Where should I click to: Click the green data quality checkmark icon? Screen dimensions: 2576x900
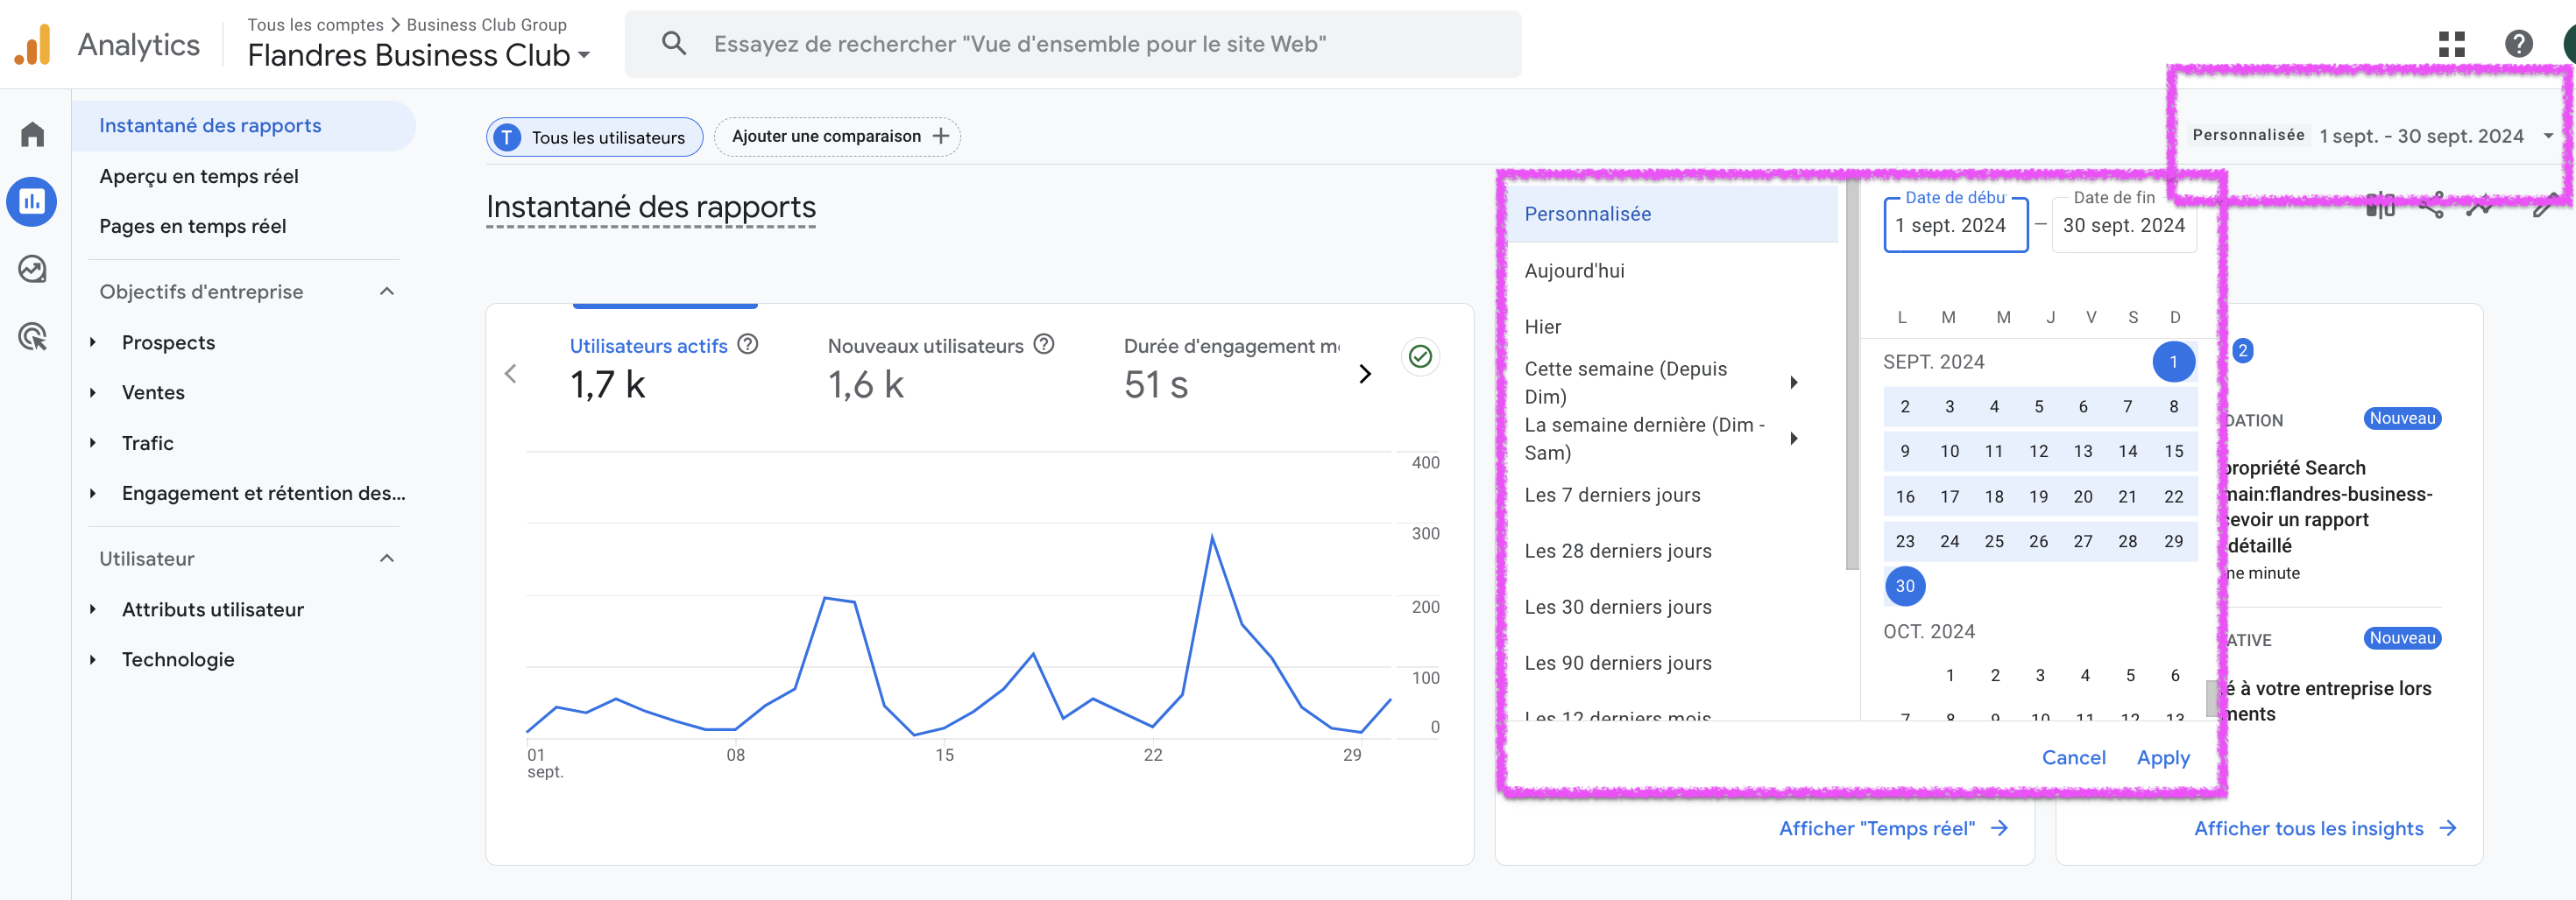(1419, 356)
